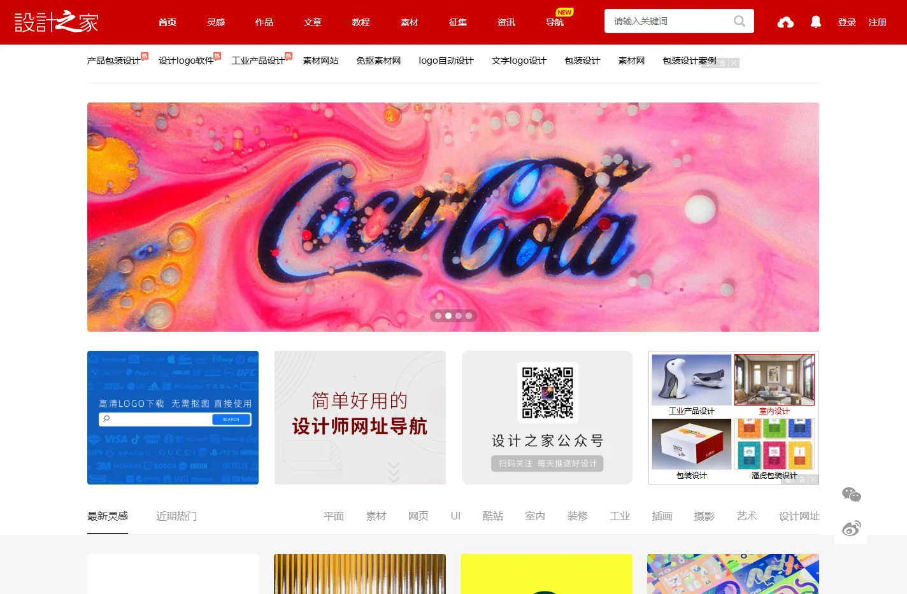907x594 pixels.
Task: Open notifications bell icon
Action: 815,22
